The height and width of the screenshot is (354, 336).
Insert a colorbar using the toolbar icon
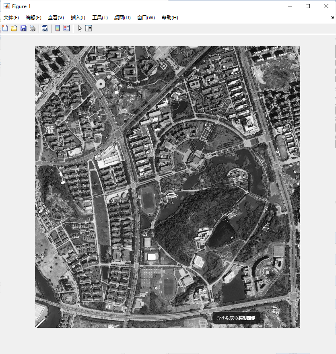coord(58,28)
